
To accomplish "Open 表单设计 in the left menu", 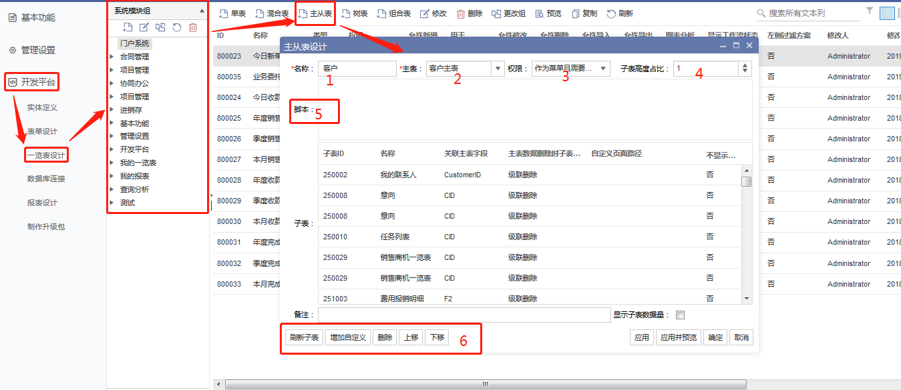I will 42,131.
